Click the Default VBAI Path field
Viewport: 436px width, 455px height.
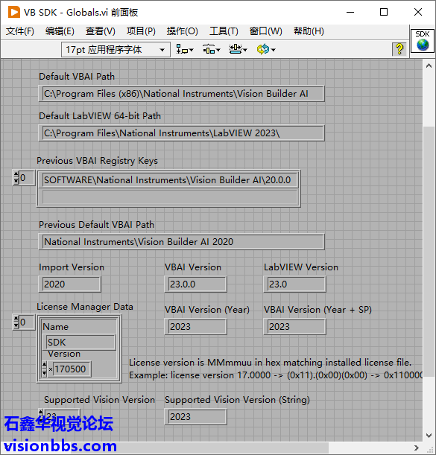182,94
